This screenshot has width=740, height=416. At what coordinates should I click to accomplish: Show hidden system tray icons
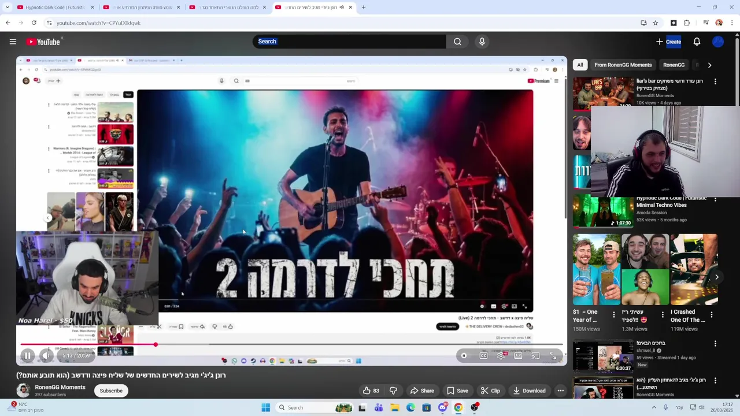654,407
